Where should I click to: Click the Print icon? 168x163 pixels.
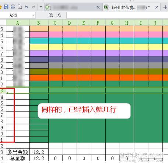pos(13,7)
